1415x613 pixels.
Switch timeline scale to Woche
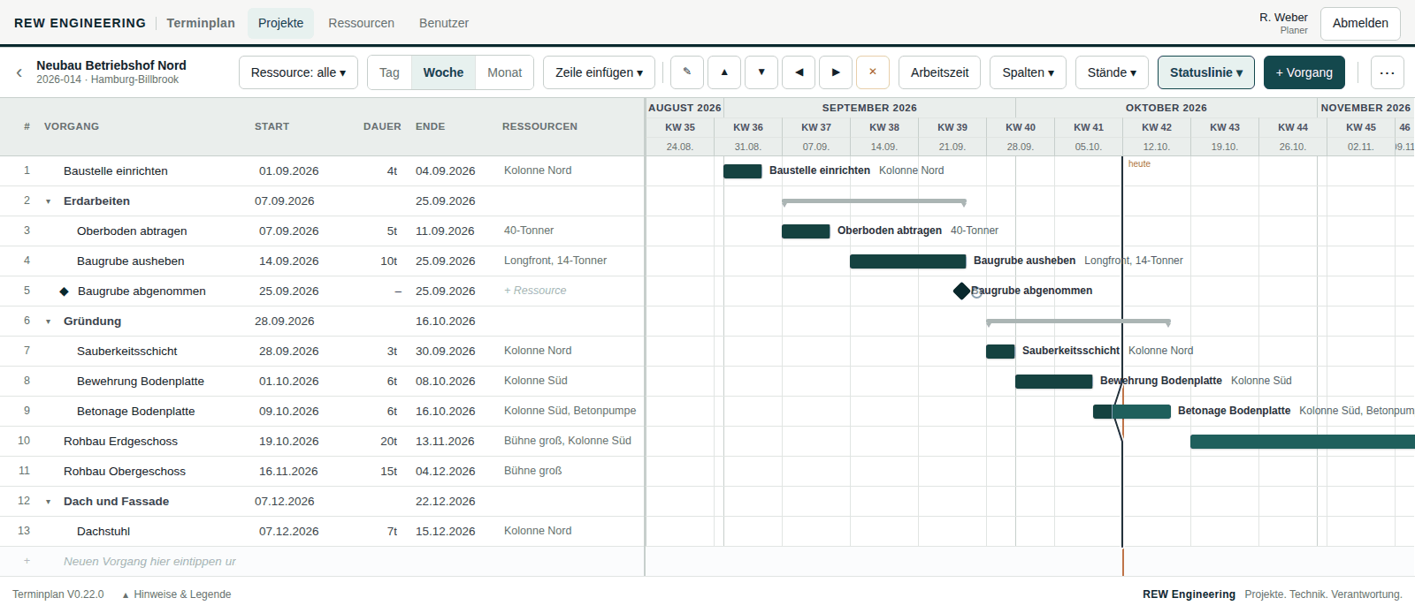point(443,72)
